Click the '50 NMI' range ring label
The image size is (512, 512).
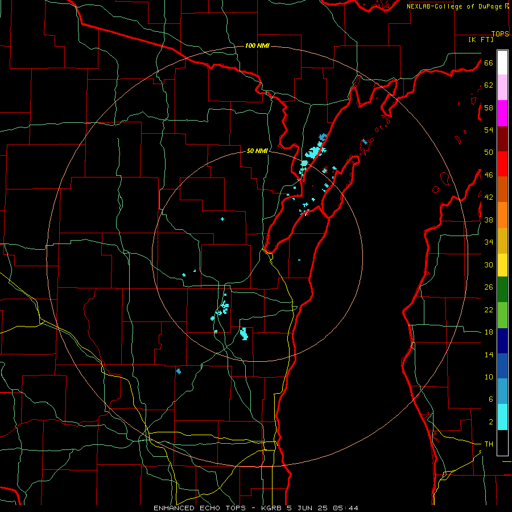point(257,151)
